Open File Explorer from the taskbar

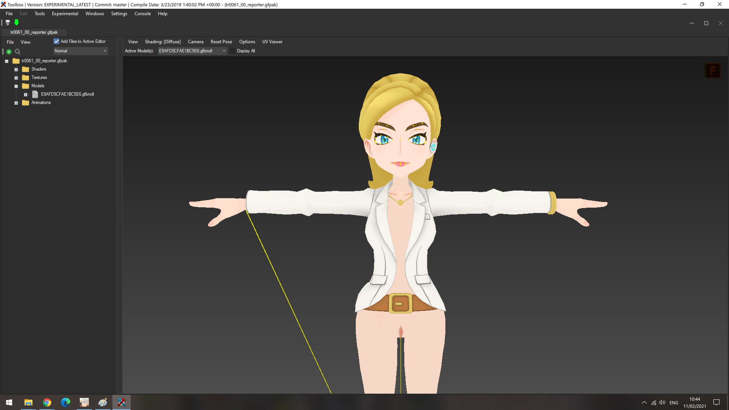point(28,402)
